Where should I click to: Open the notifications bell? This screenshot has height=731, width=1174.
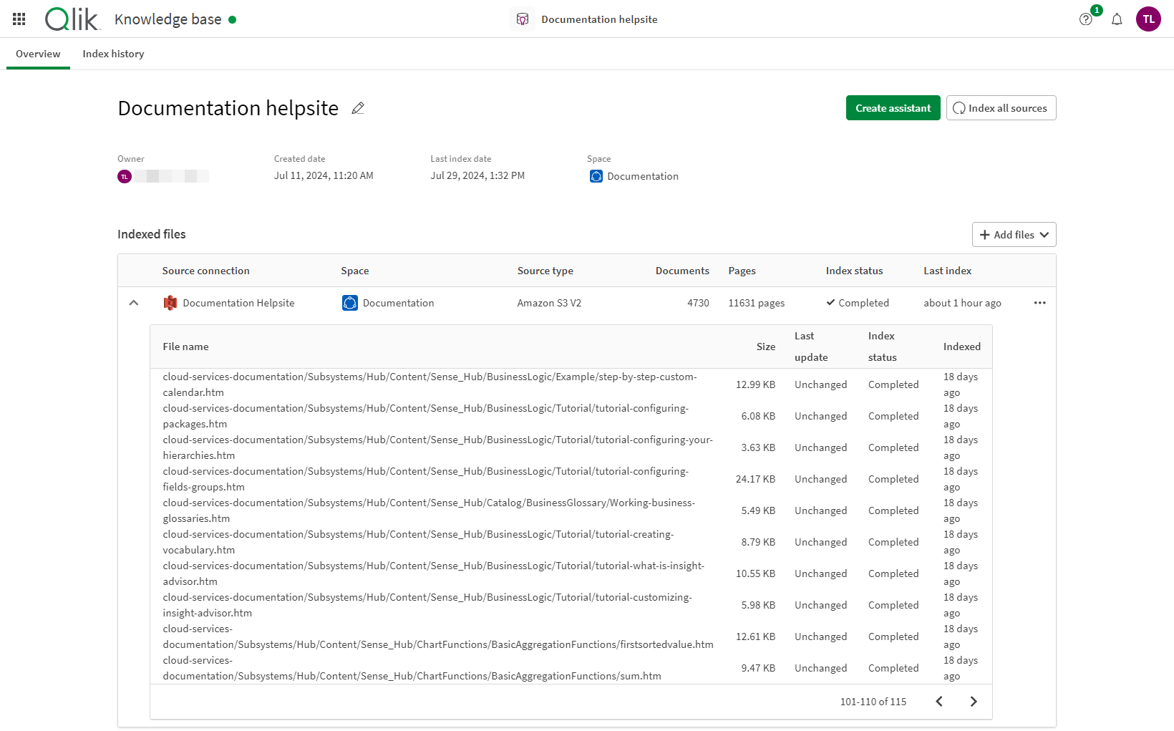[x=1117, y=19]
